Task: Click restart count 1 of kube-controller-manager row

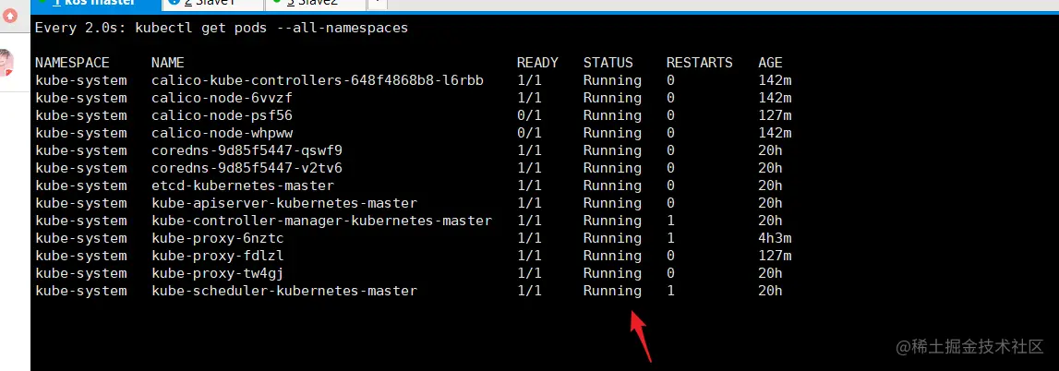Action: click(x=670, y=221)
